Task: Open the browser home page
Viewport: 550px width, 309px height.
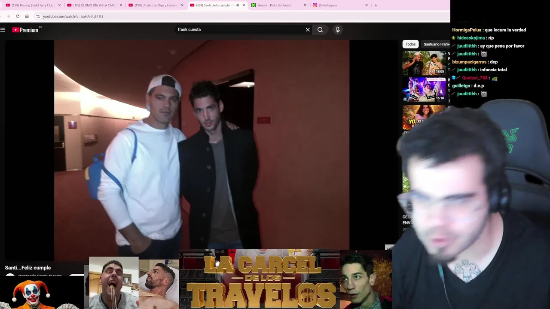Action: [27, 16]
